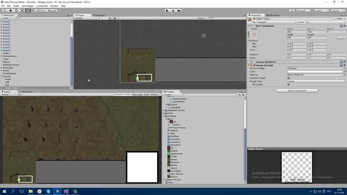Open the Component menu
The width and height of the screenshot is (347, 195).
pos(42,6)
